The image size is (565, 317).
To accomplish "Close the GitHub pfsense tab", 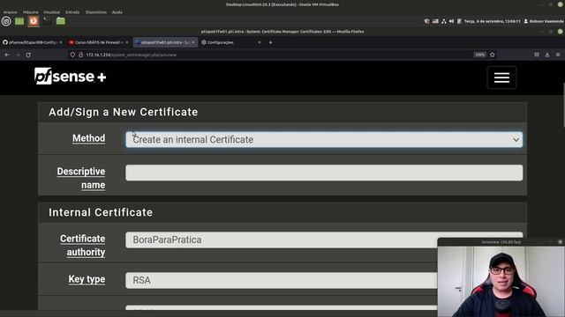I will [61, 42].
